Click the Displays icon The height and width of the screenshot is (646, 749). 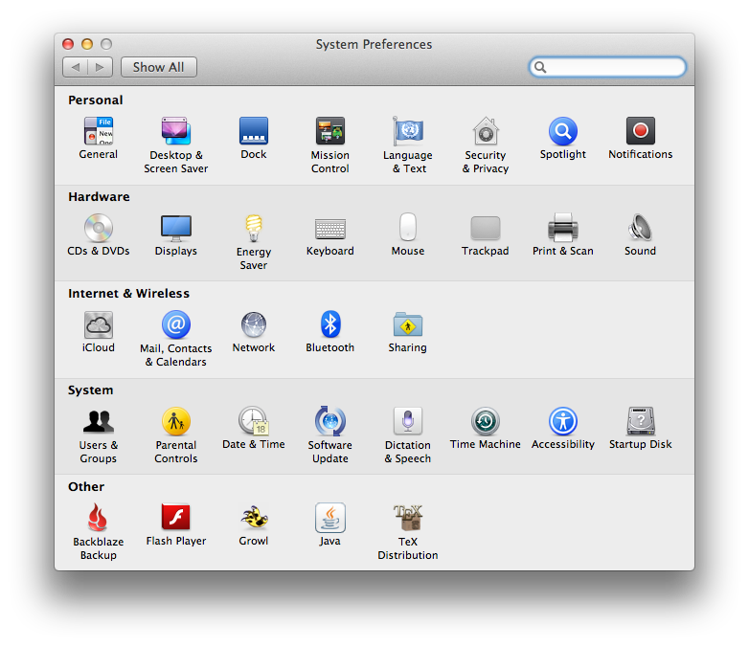tap(175, 228)
